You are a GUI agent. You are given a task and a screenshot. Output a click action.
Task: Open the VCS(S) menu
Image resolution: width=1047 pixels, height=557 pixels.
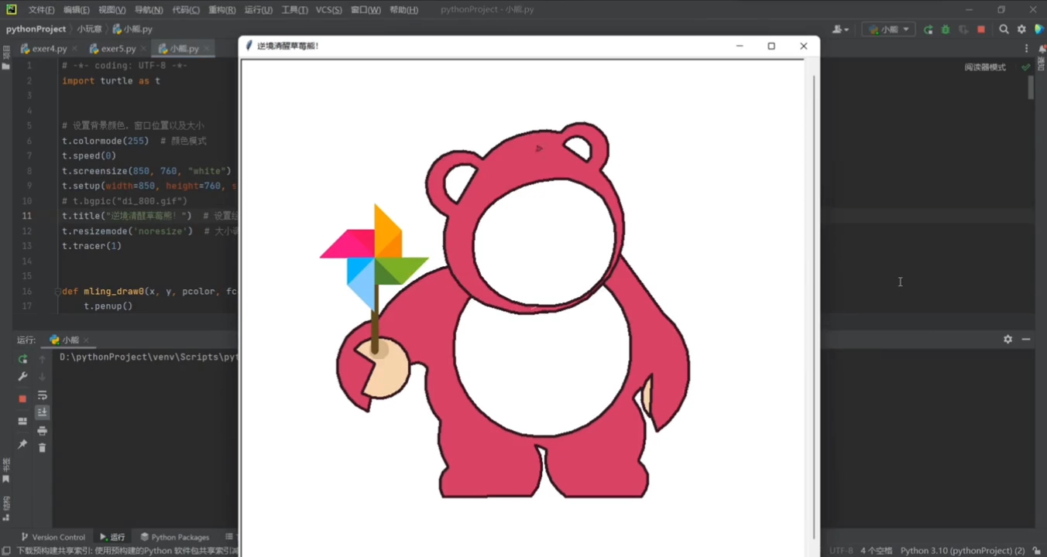329,10
